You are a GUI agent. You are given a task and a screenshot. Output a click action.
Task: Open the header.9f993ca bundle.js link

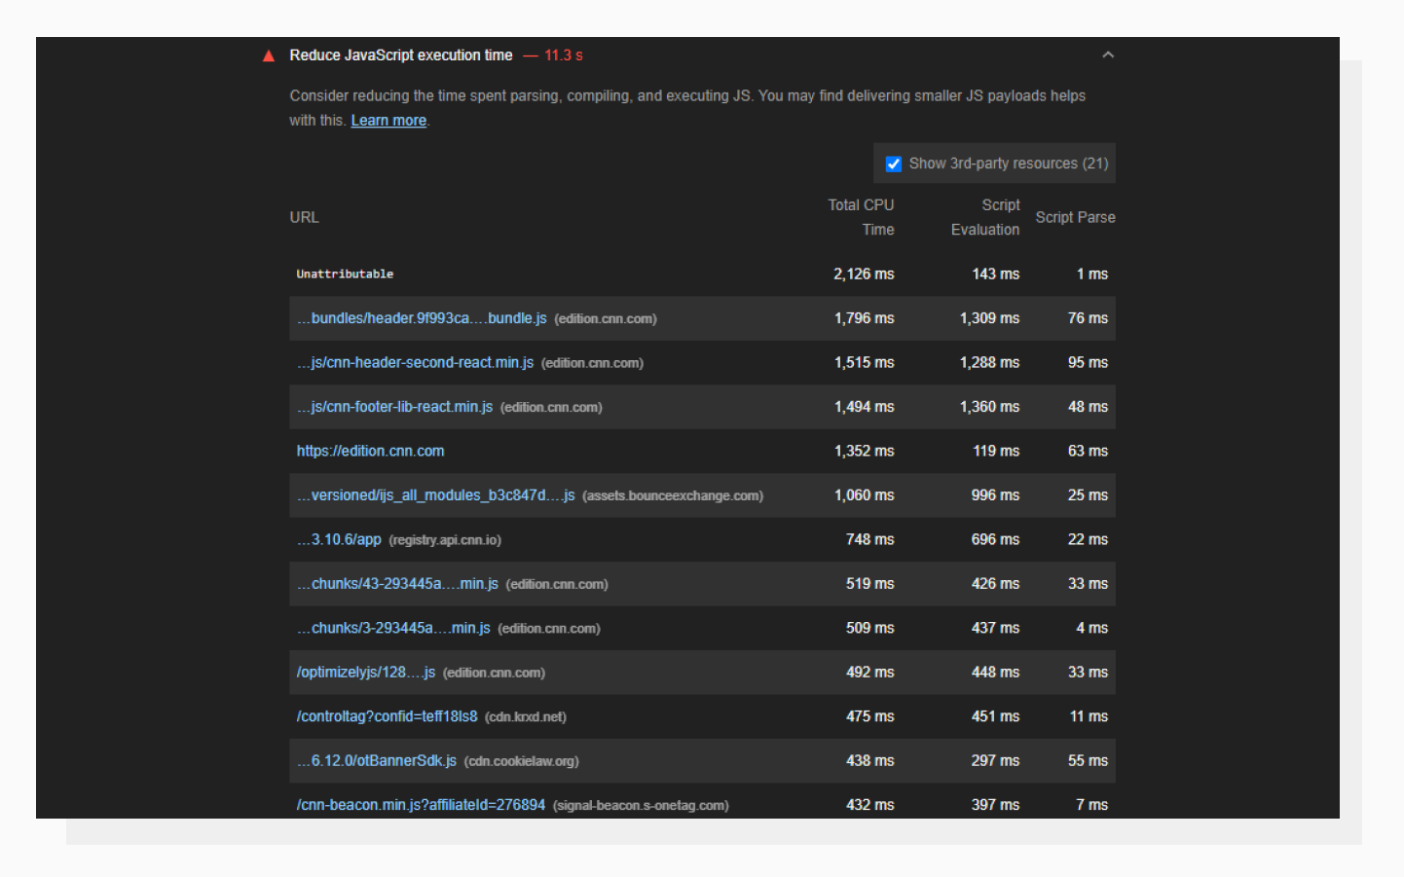pos(421,318)
